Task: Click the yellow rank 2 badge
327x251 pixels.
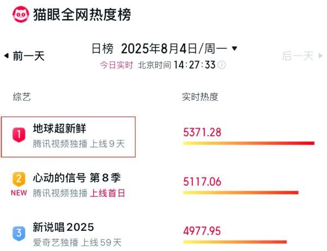Action: pyautogui.click(x=19, y=179)
